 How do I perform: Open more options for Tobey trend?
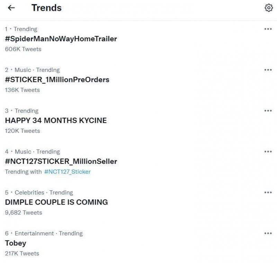click(268, 233)
